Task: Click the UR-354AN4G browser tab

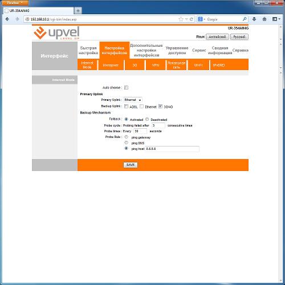Action: coord(39,11)
